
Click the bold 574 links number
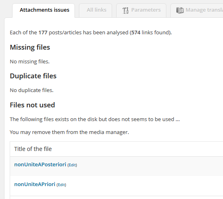(136, 33)
